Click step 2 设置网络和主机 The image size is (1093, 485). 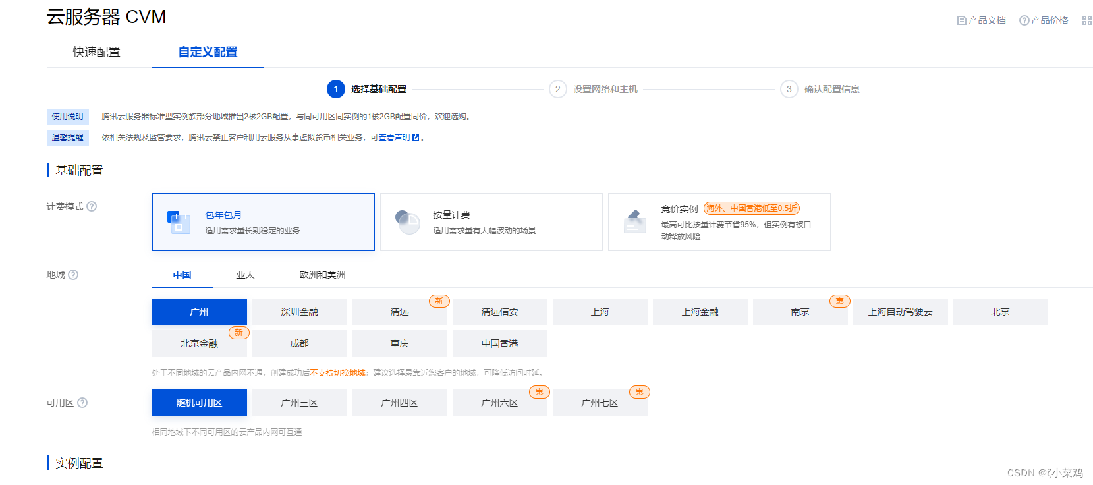tap(594, 89)
